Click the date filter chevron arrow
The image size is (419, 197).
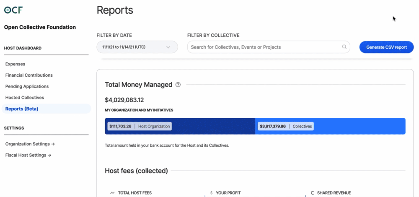pos(168,47)
